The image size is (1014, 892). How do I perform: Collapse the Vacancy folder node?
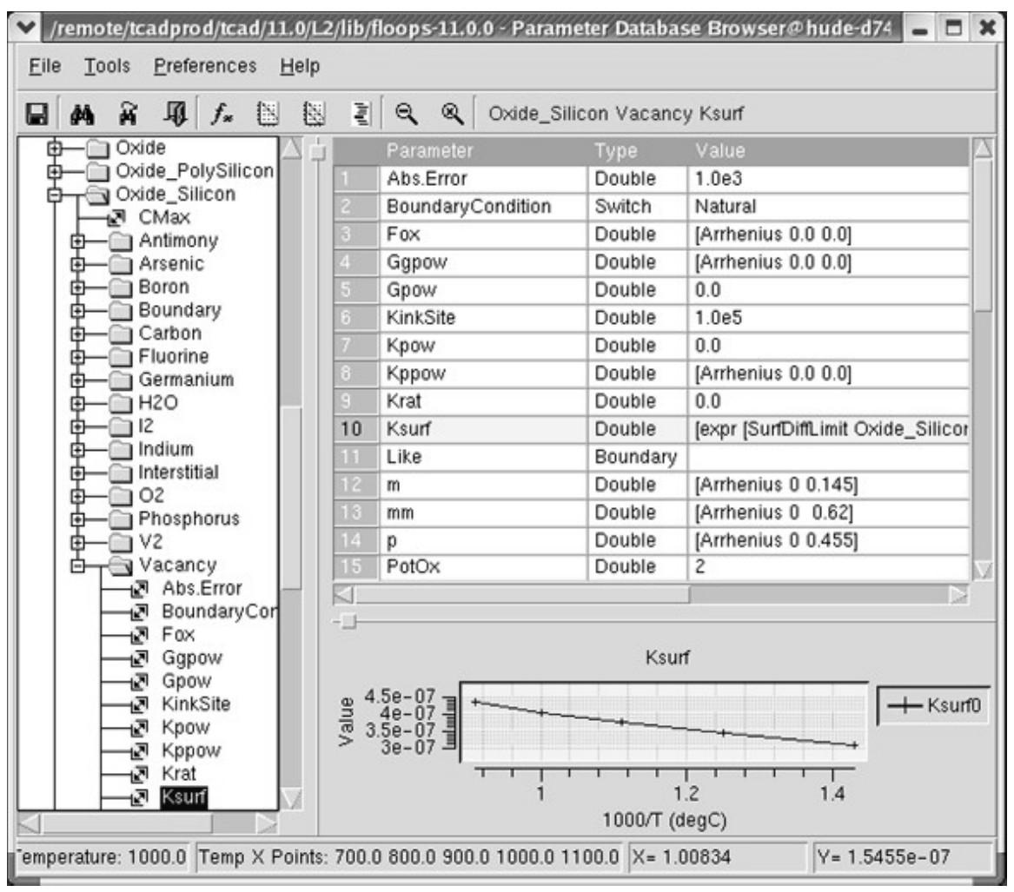(77, 565)
